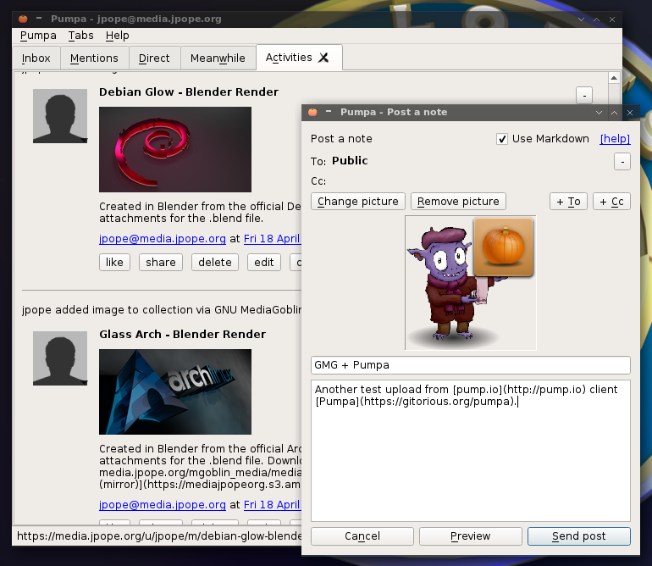This screenshot has width=652, height=566.
Task: Preview the note before posting
Action: coord(471,536)
